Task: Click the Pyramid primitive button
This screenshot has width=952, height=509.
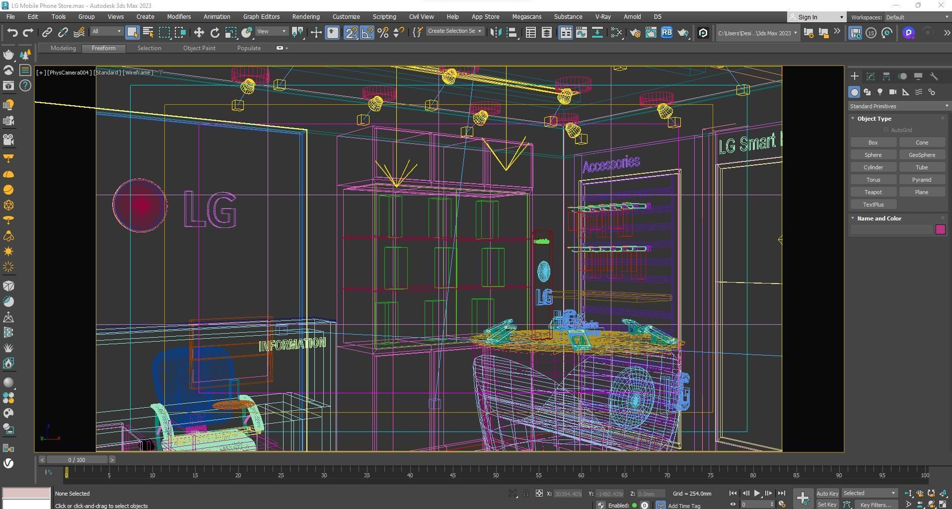Action: (x=922, y=180)
